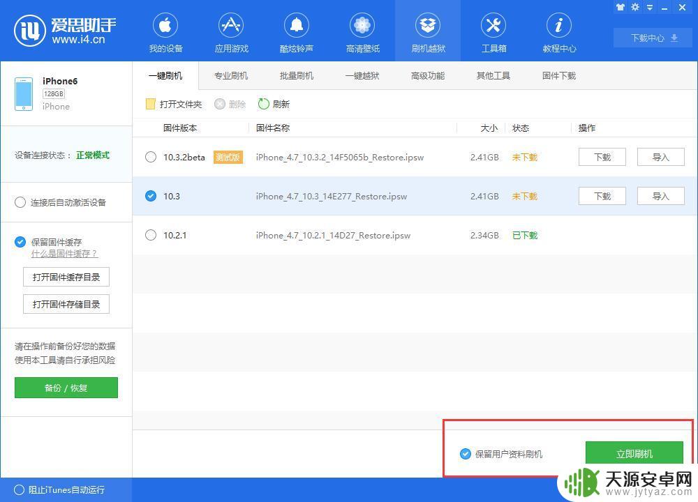Switch to 批量刷机 tab
Viewport: 698px width, 502px height.
tap(297, 75)
